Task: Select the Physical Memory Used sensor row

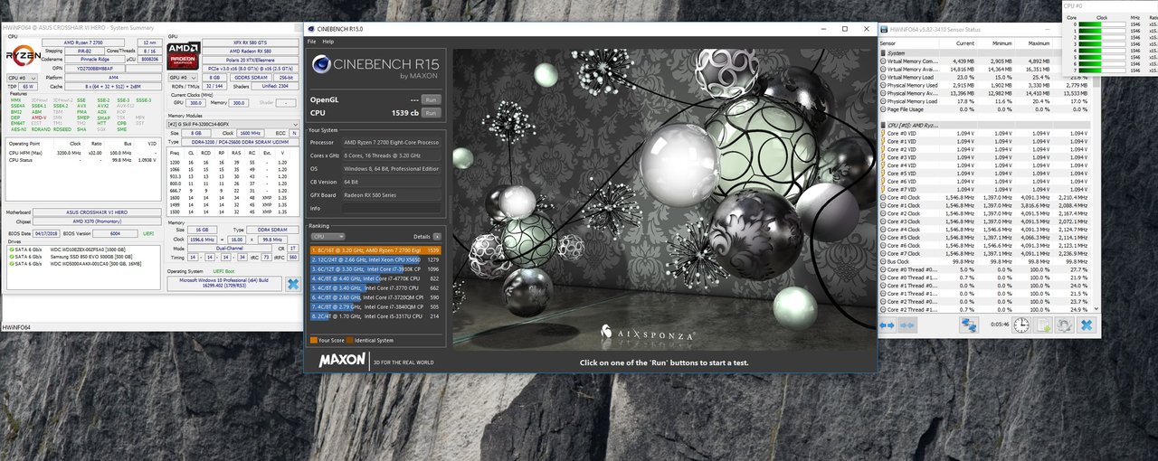Action: [985, 86]
